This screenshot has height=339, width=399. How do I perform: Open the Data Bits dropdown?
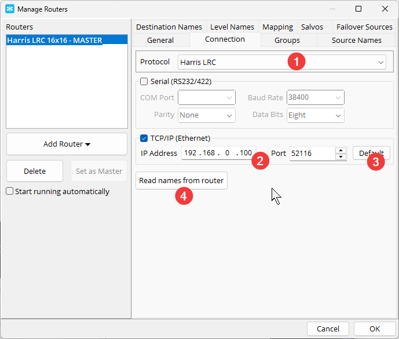click(x=315, y=115)
